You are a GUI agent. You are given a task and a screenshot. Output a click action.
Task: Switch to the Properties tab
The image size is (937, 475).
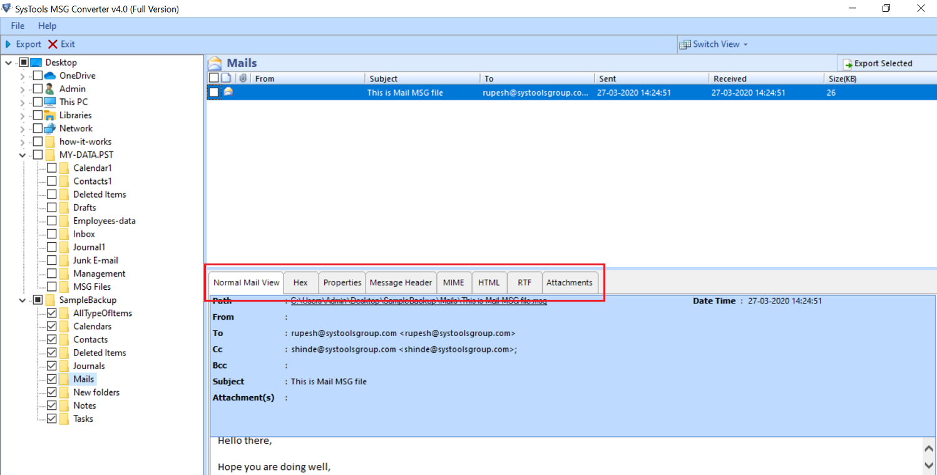click(342, 283)
